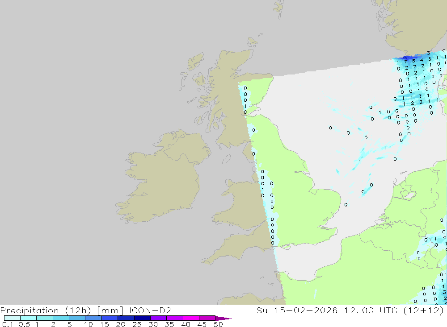Select the 2–5 mm legend color box

(x=61, y=318)
